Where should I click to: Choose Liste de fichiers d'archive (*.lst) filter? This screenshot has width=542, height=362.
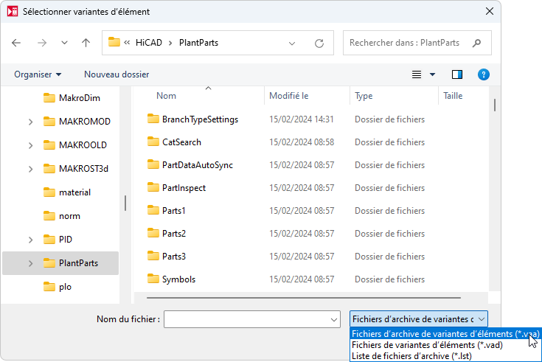[x=413, y=356]
